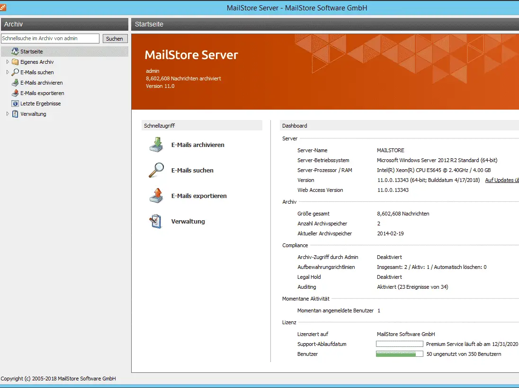Image resolution: width=519 pixels, height=388 pixels.
Task: Click the Eigenes Archiv folder icon
Action: pos(15,62)
